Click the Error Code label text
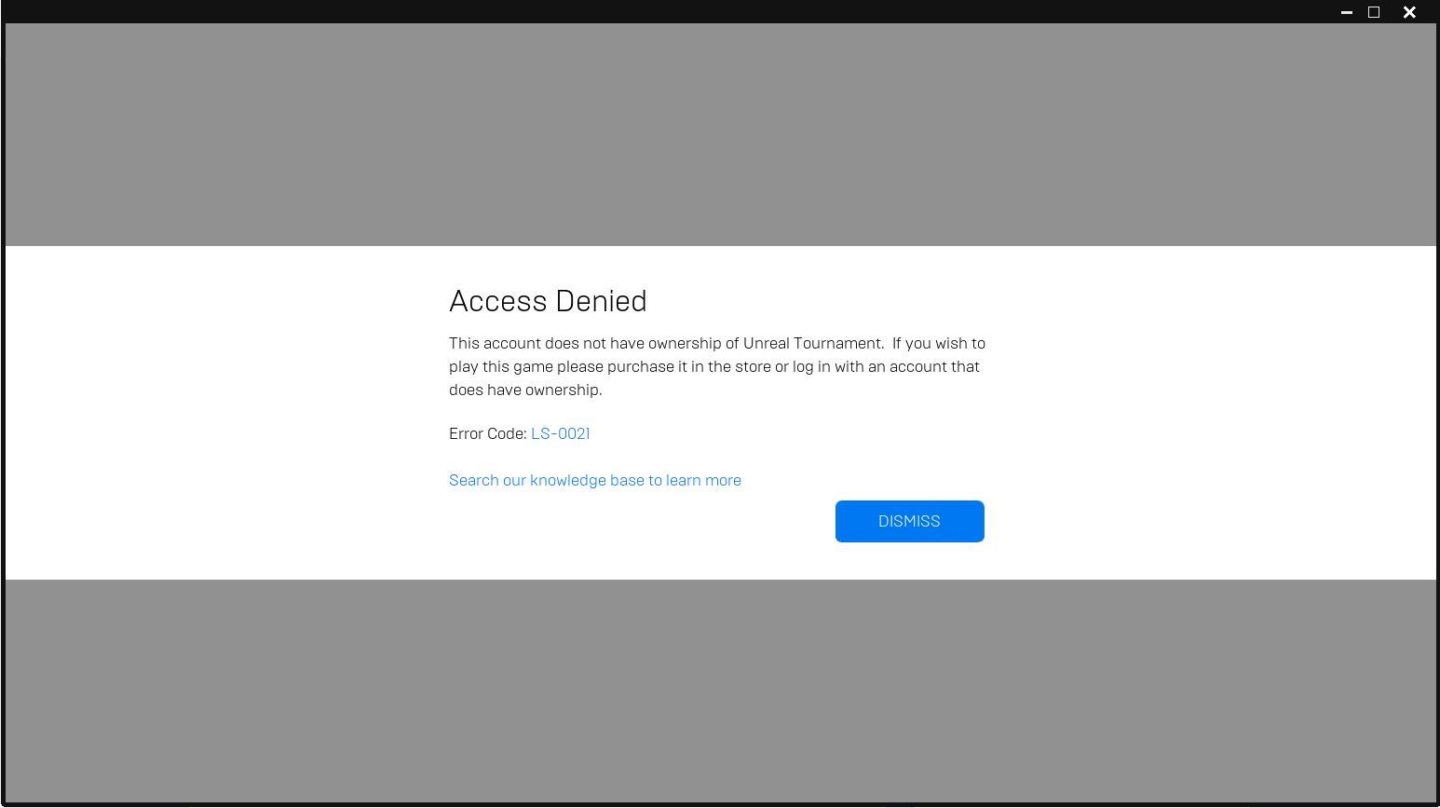The image size is (1440, 808). (x=488, y=433)
